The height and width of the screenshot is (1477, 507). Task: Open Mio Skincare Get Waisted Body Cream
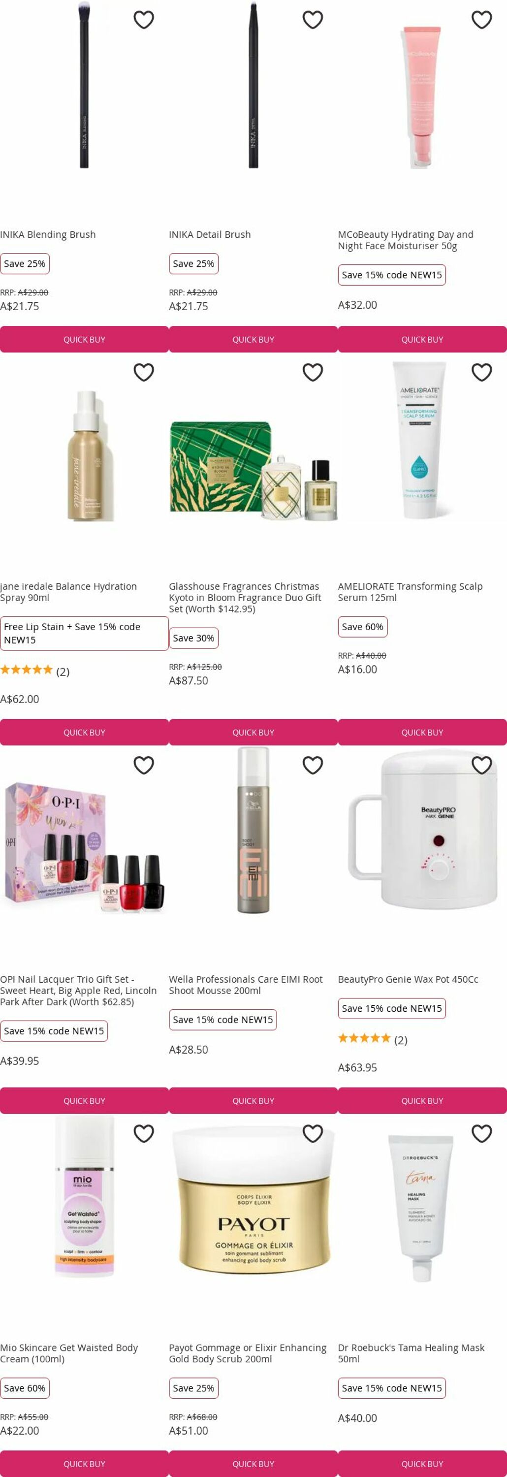69,1353
